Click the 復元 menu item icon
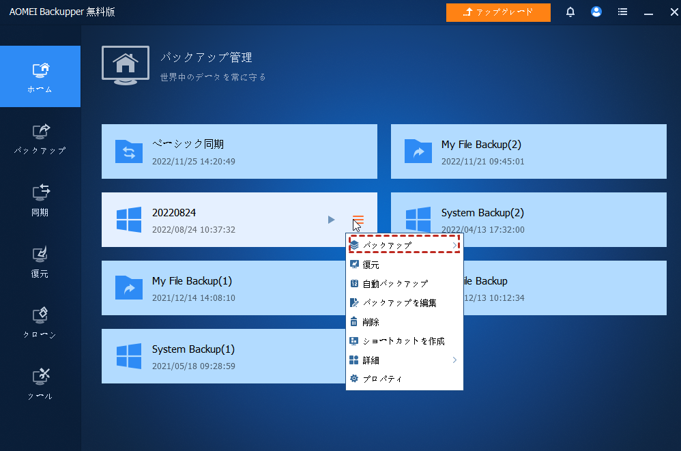The width and height of the screenshot is (681, 451). (x=354, y=264)
